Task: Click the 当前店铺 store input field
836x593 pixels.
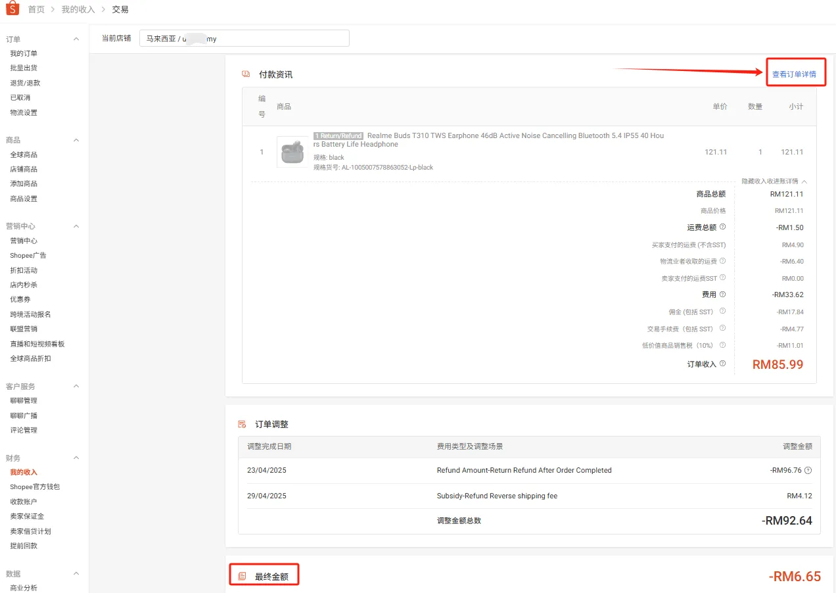Action: coord(243,37)
